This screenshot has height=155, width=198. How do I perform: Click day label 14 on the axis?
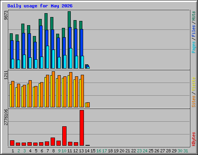(87, 151)
